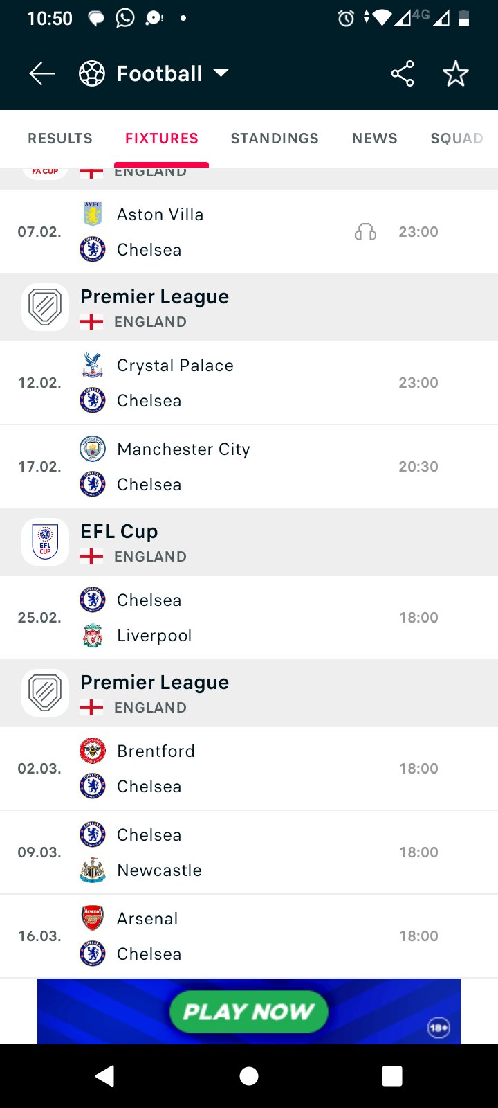The image size is (498, 1108).
Task: Open the Squad tab
Action: tap(457, 138)
